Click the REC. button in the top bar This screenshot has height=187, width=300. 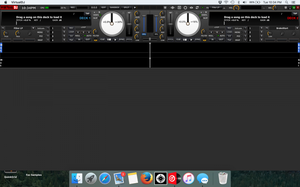pos(73,7)
